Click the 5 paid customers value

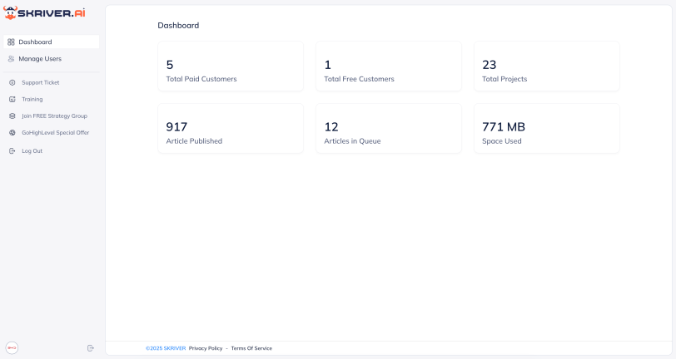click(170, 65)
